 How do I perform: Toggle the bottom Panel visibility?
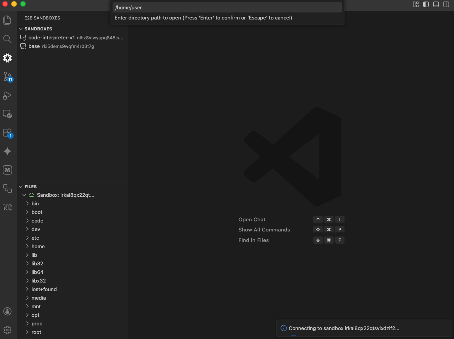pyautogui.click(x=436, y=4)
